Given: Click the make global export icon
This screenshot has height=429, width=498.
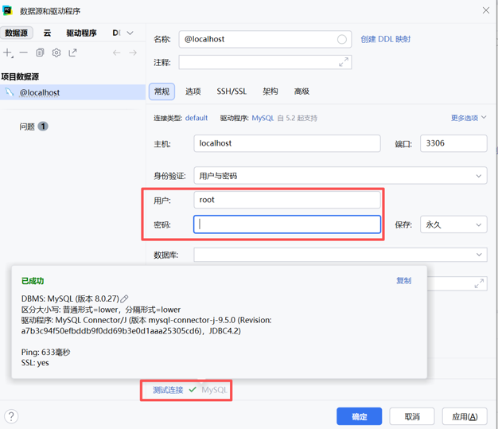Looking at the screenshot, I should (x=72, y=53).
